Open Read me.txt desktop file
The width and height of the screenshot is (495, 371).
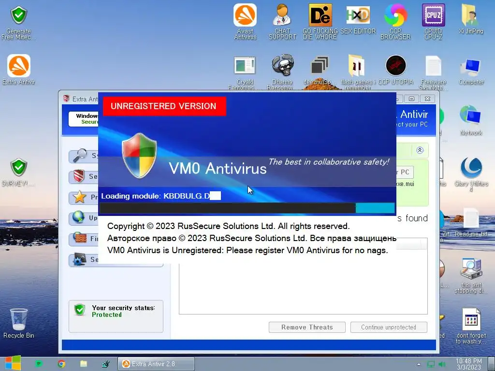471,222
